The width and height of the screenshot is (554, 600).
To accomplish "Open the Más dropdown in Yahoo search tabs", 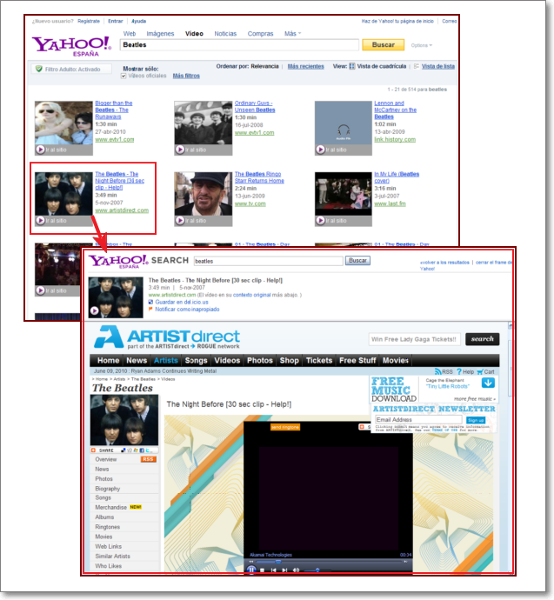I will point(293,34).
